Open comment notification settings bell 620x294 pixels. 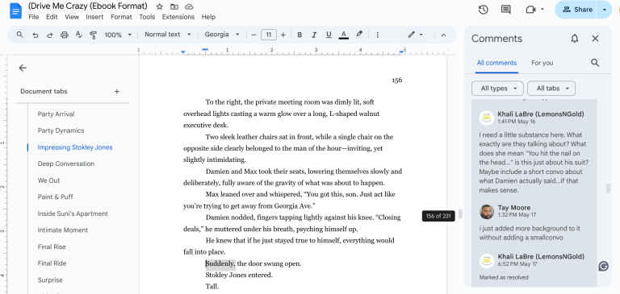coord(575,39)
